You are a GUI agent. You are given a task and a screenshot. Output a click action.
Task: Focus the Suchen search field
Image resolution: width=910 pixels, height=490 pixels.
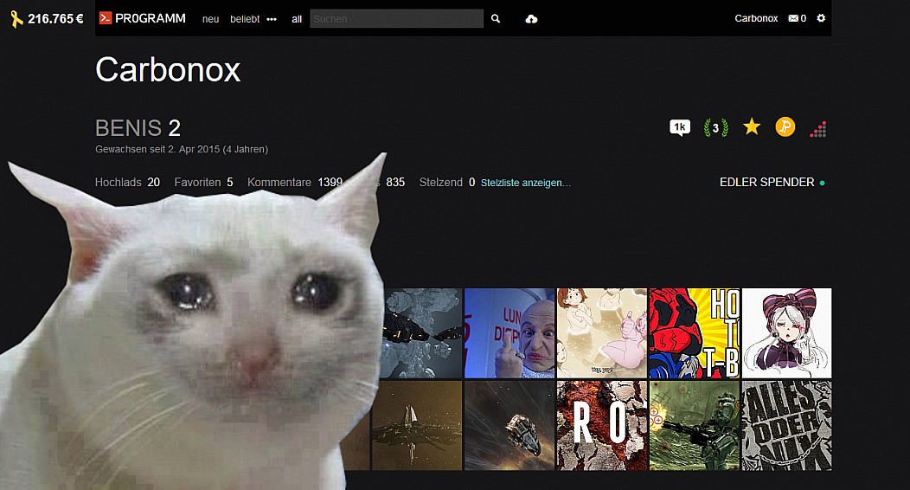pyautogui.click(x=396, y=18)
